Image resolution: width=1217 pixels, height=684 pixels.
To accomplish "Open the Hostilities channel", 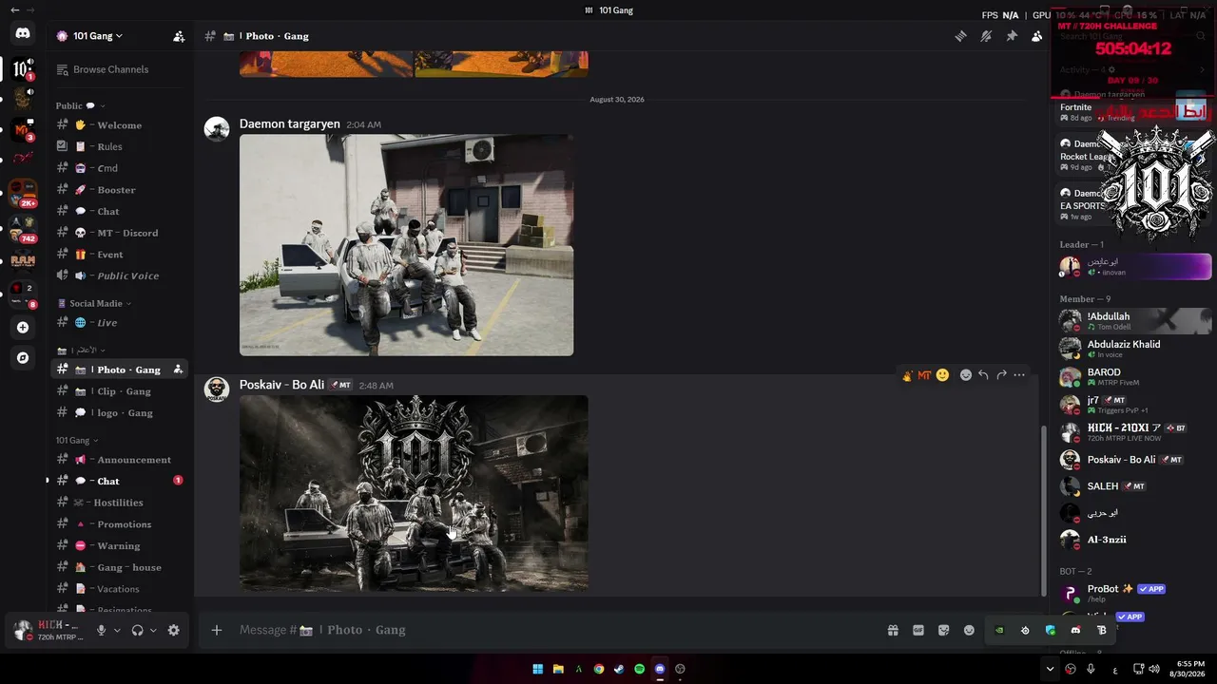I will 120,503.
